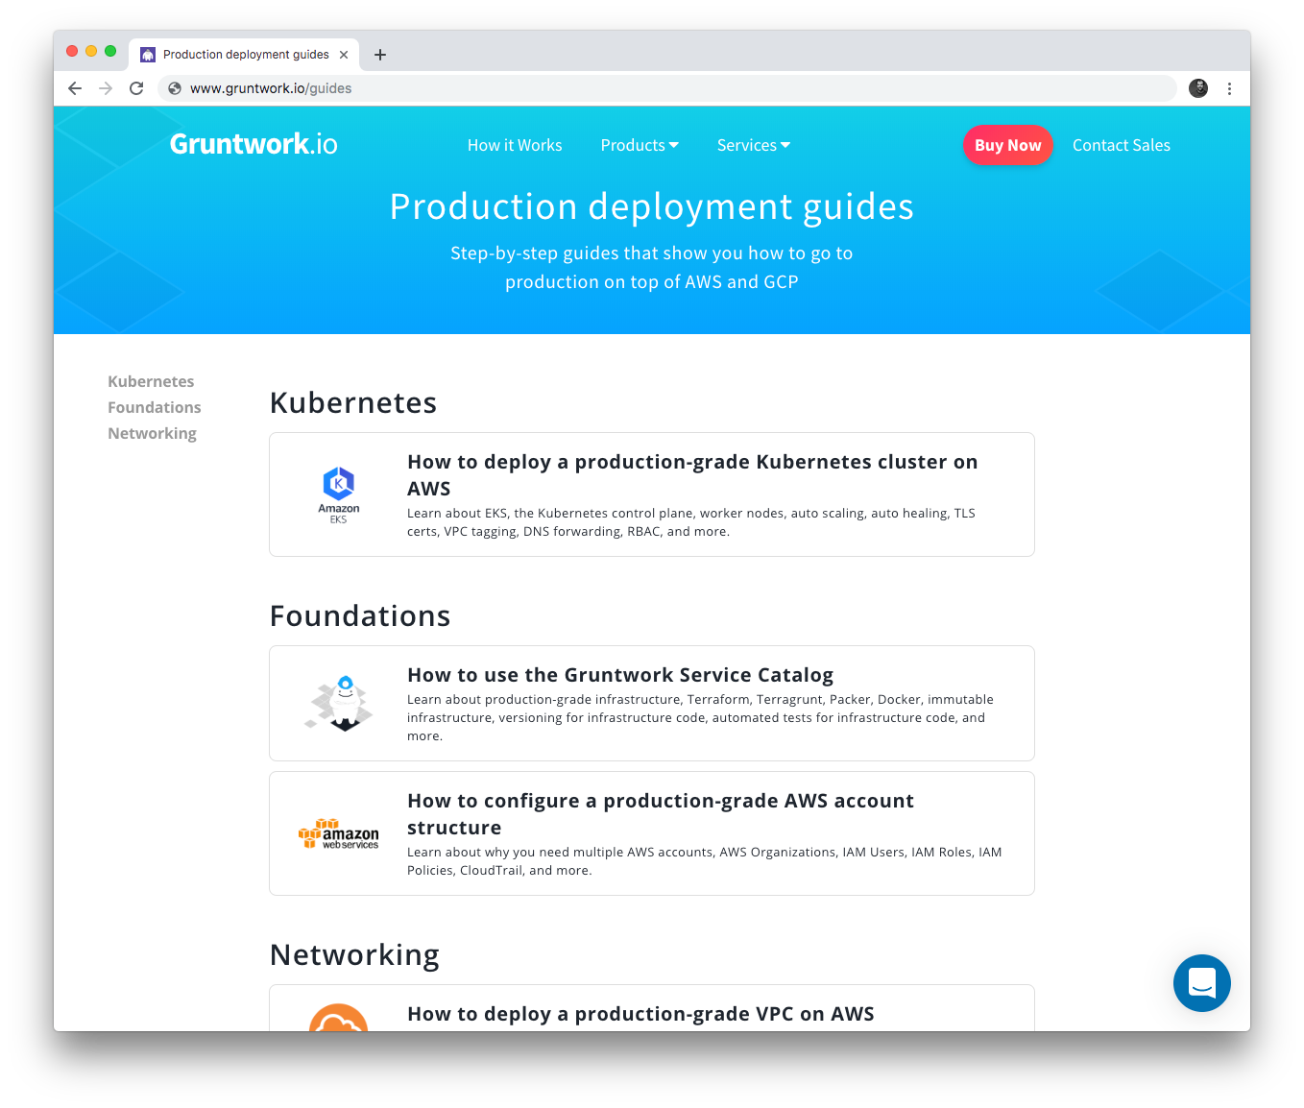Click the site favicon on the browser tab
This screenshot has width=1304, height=1108.
(x=148, y=54)
